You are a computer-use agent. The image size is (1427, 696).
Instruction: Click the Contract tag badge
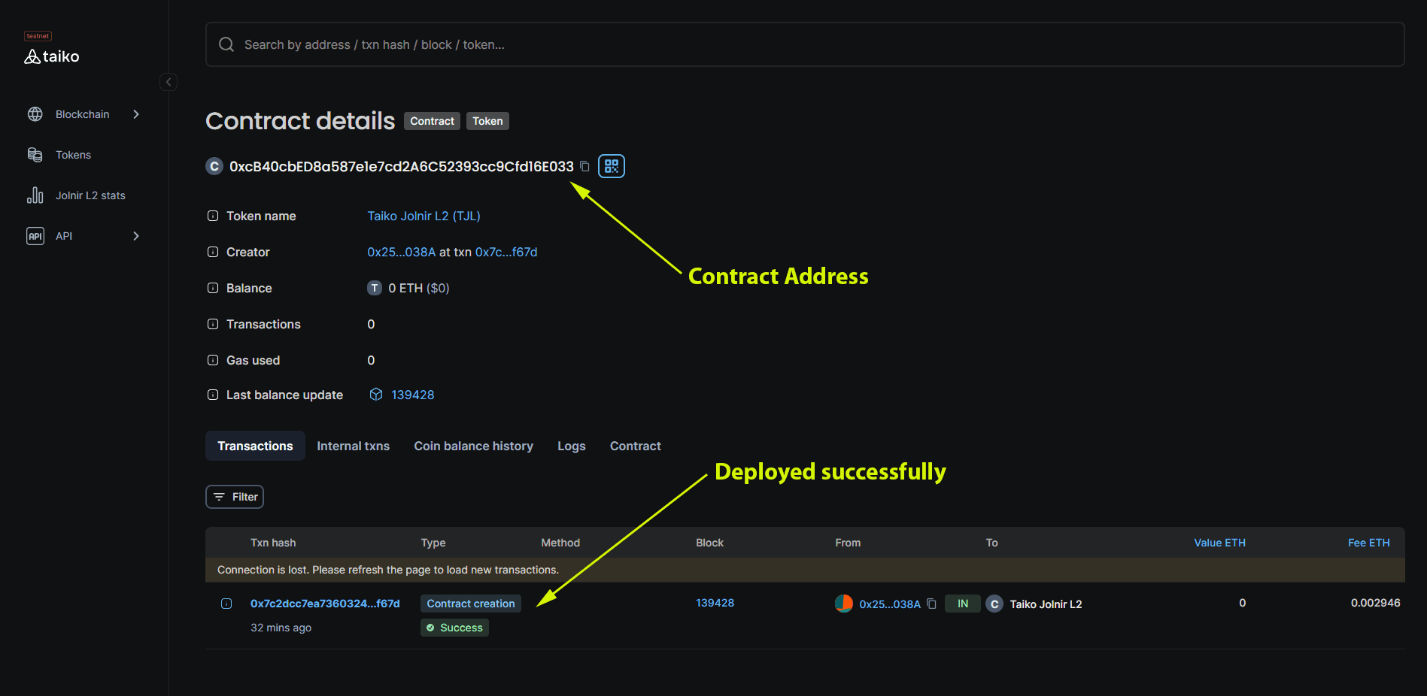[432, 121]
